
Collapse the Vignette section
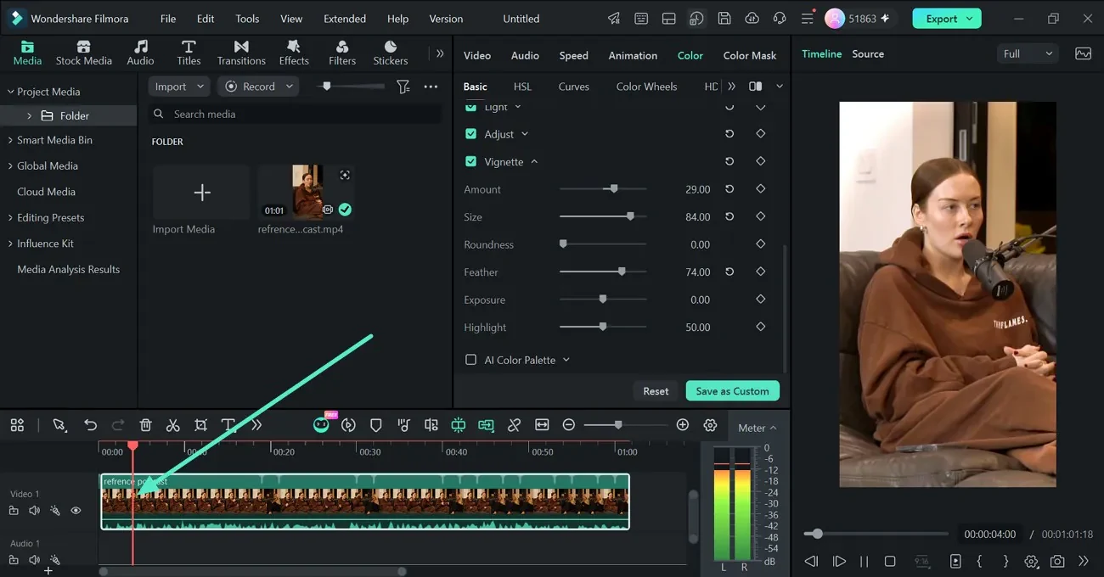point(534,161)
